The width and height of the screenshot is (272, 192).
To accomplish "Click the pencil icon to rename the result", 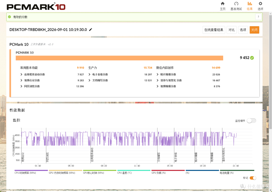I will pos(91,30).
